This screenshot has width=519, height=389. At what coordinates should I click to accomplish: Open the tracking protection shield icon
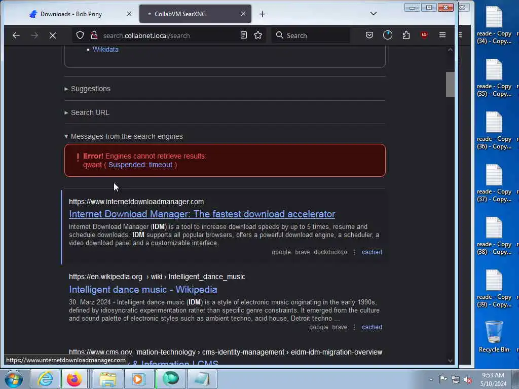click(80, 35)
